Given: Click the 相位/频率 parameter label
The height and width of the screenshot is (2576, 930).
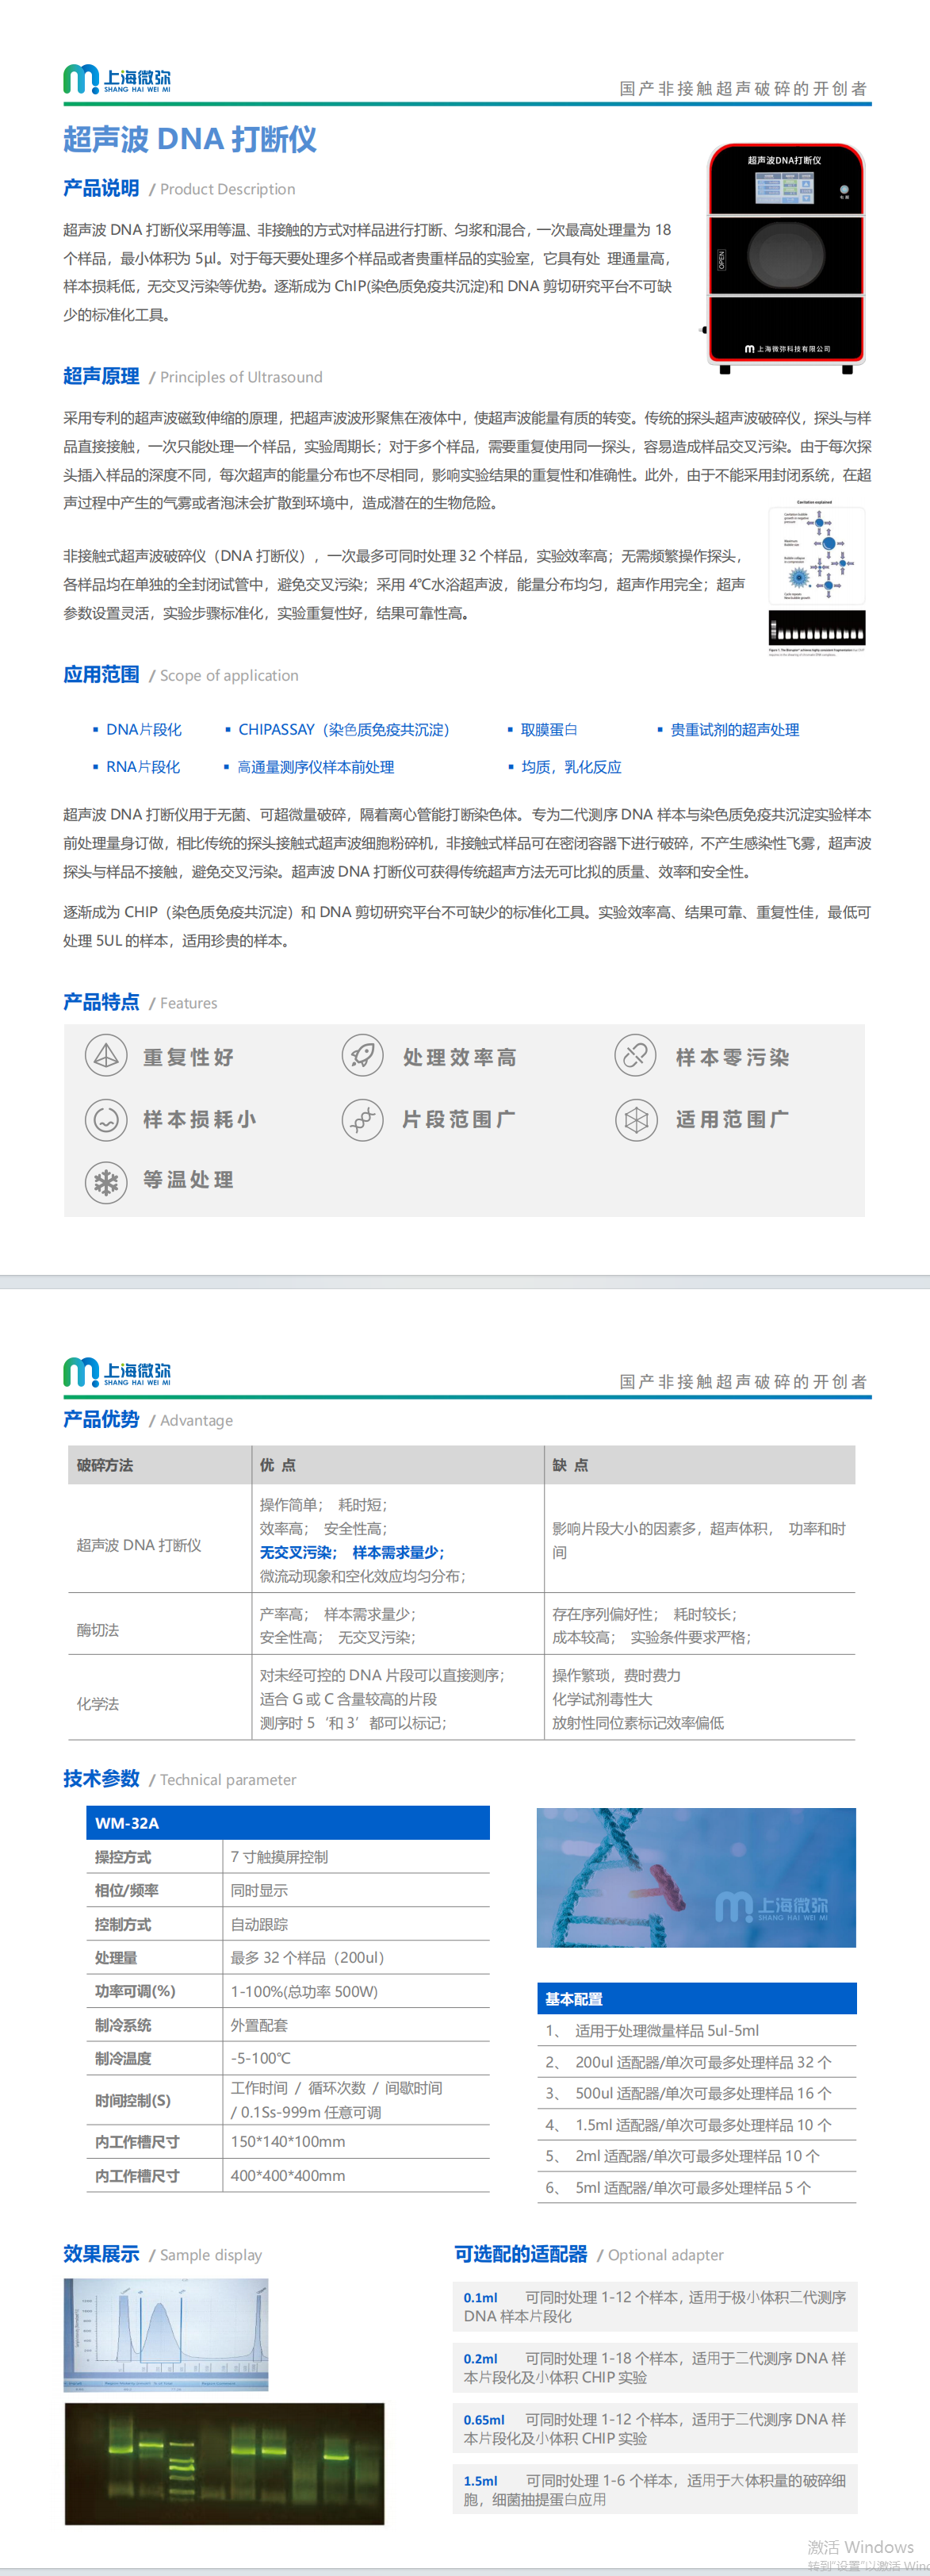Looking at the screenshot, I should [127, 1890].
